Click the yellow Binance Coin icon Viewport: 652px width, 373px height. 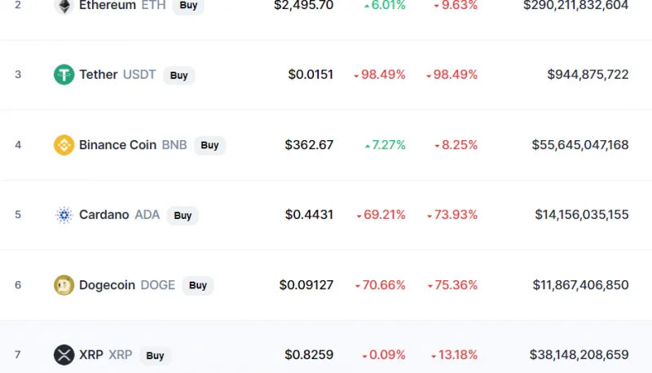pyautogui.click(x=64, y=145)
